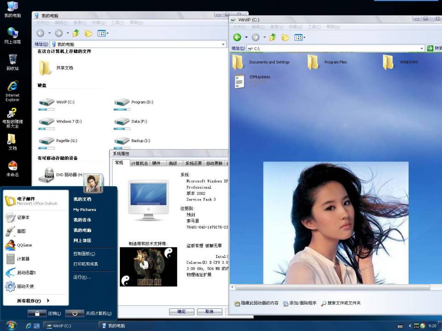Switch to WinXP (C:) taskbar button
The image size is (442, 331).
(70, 325)
